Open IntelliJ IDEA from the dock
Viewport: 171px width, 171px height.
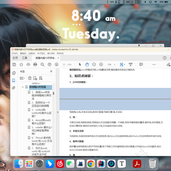tap(101, 164)
